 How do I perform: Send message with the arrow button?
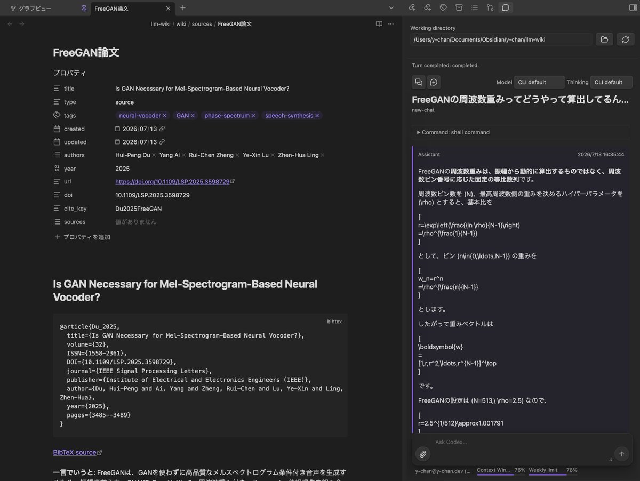621,454
